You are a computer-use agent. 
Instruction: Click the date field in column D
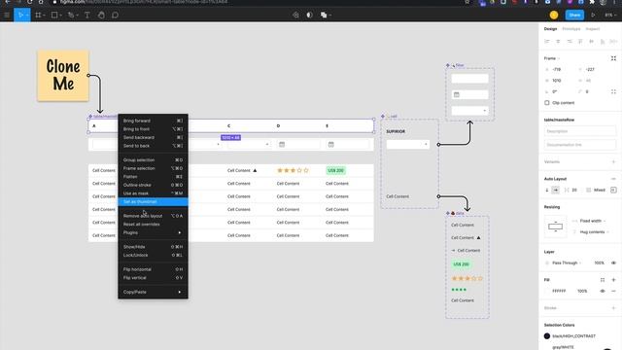(x=298, y=145)
